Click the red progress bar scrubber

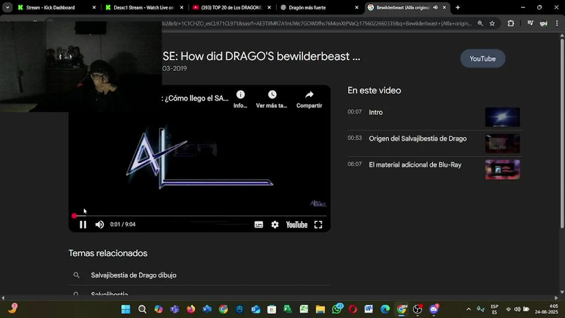74,216
